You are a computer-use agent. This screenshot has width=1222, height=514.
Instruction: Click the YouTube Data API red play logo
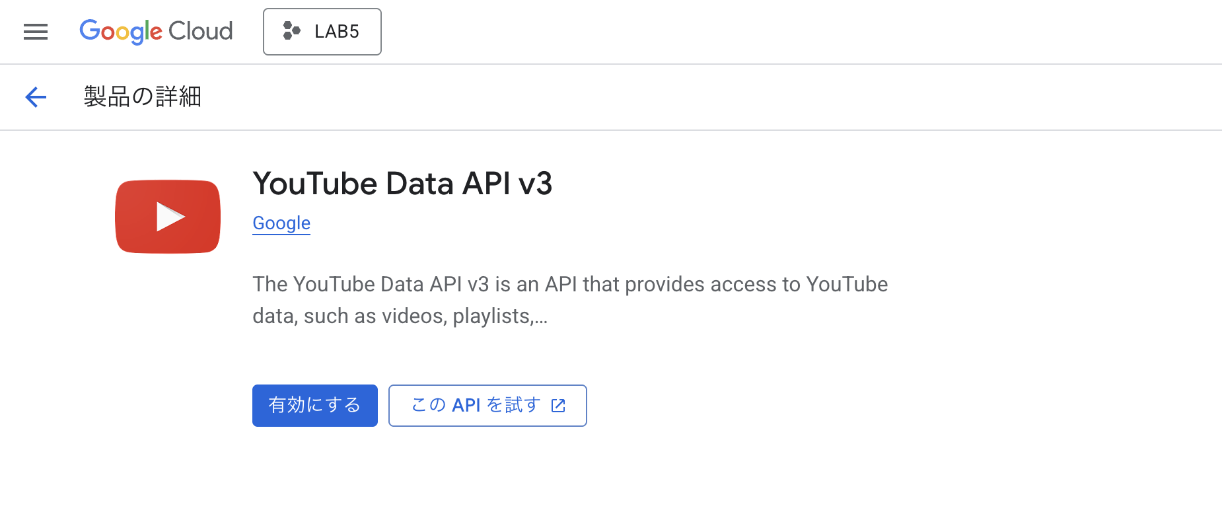[167, 217]
